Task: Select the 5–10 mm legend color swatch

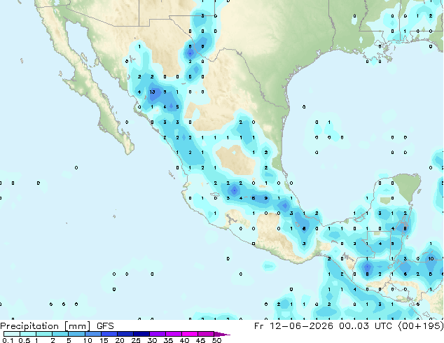Action: tap(76, 334)
